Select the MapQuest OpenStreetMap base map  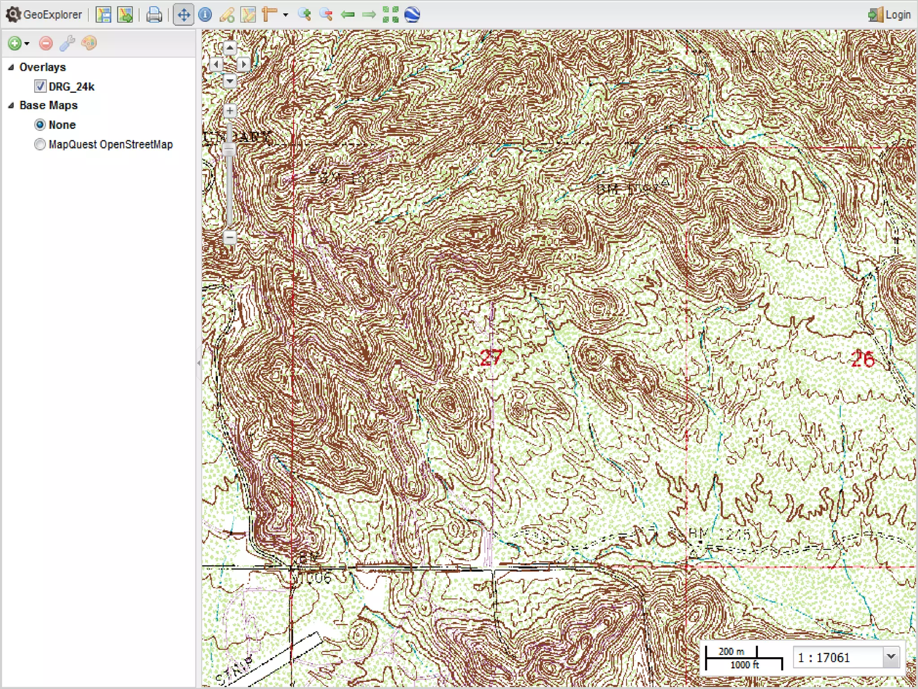pyautogui.click(x=40, y=144)
